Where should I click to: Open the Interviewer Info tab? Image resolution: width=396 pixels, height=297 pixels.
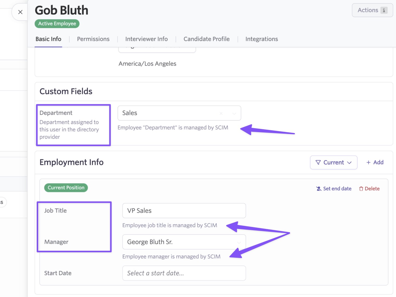[x=146, y=39]
